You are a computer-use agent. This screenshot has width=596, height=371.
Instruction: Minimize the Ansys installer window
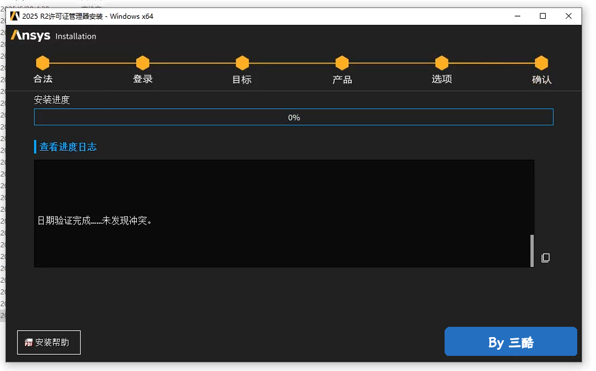coord(517,16)
